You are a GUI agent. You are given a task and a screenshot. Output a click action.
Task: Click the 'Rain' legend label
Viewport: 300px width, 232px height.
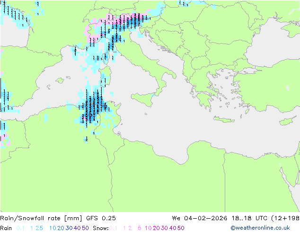coord(6,228)
